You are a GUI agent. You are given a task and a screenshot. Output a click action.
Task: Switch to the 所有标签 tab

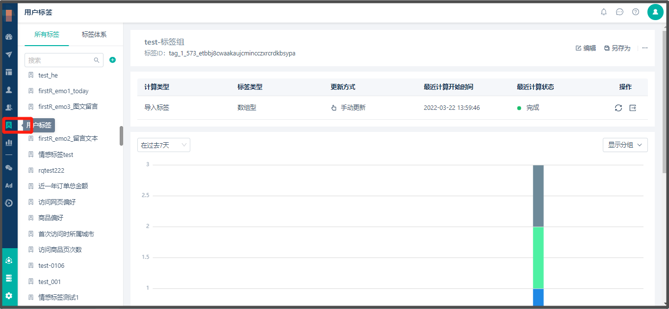47,34
